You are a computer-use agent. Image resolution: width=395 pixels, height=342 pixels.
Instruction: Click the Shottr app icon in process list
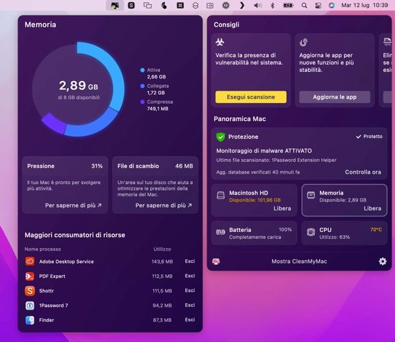pos(30,291)
